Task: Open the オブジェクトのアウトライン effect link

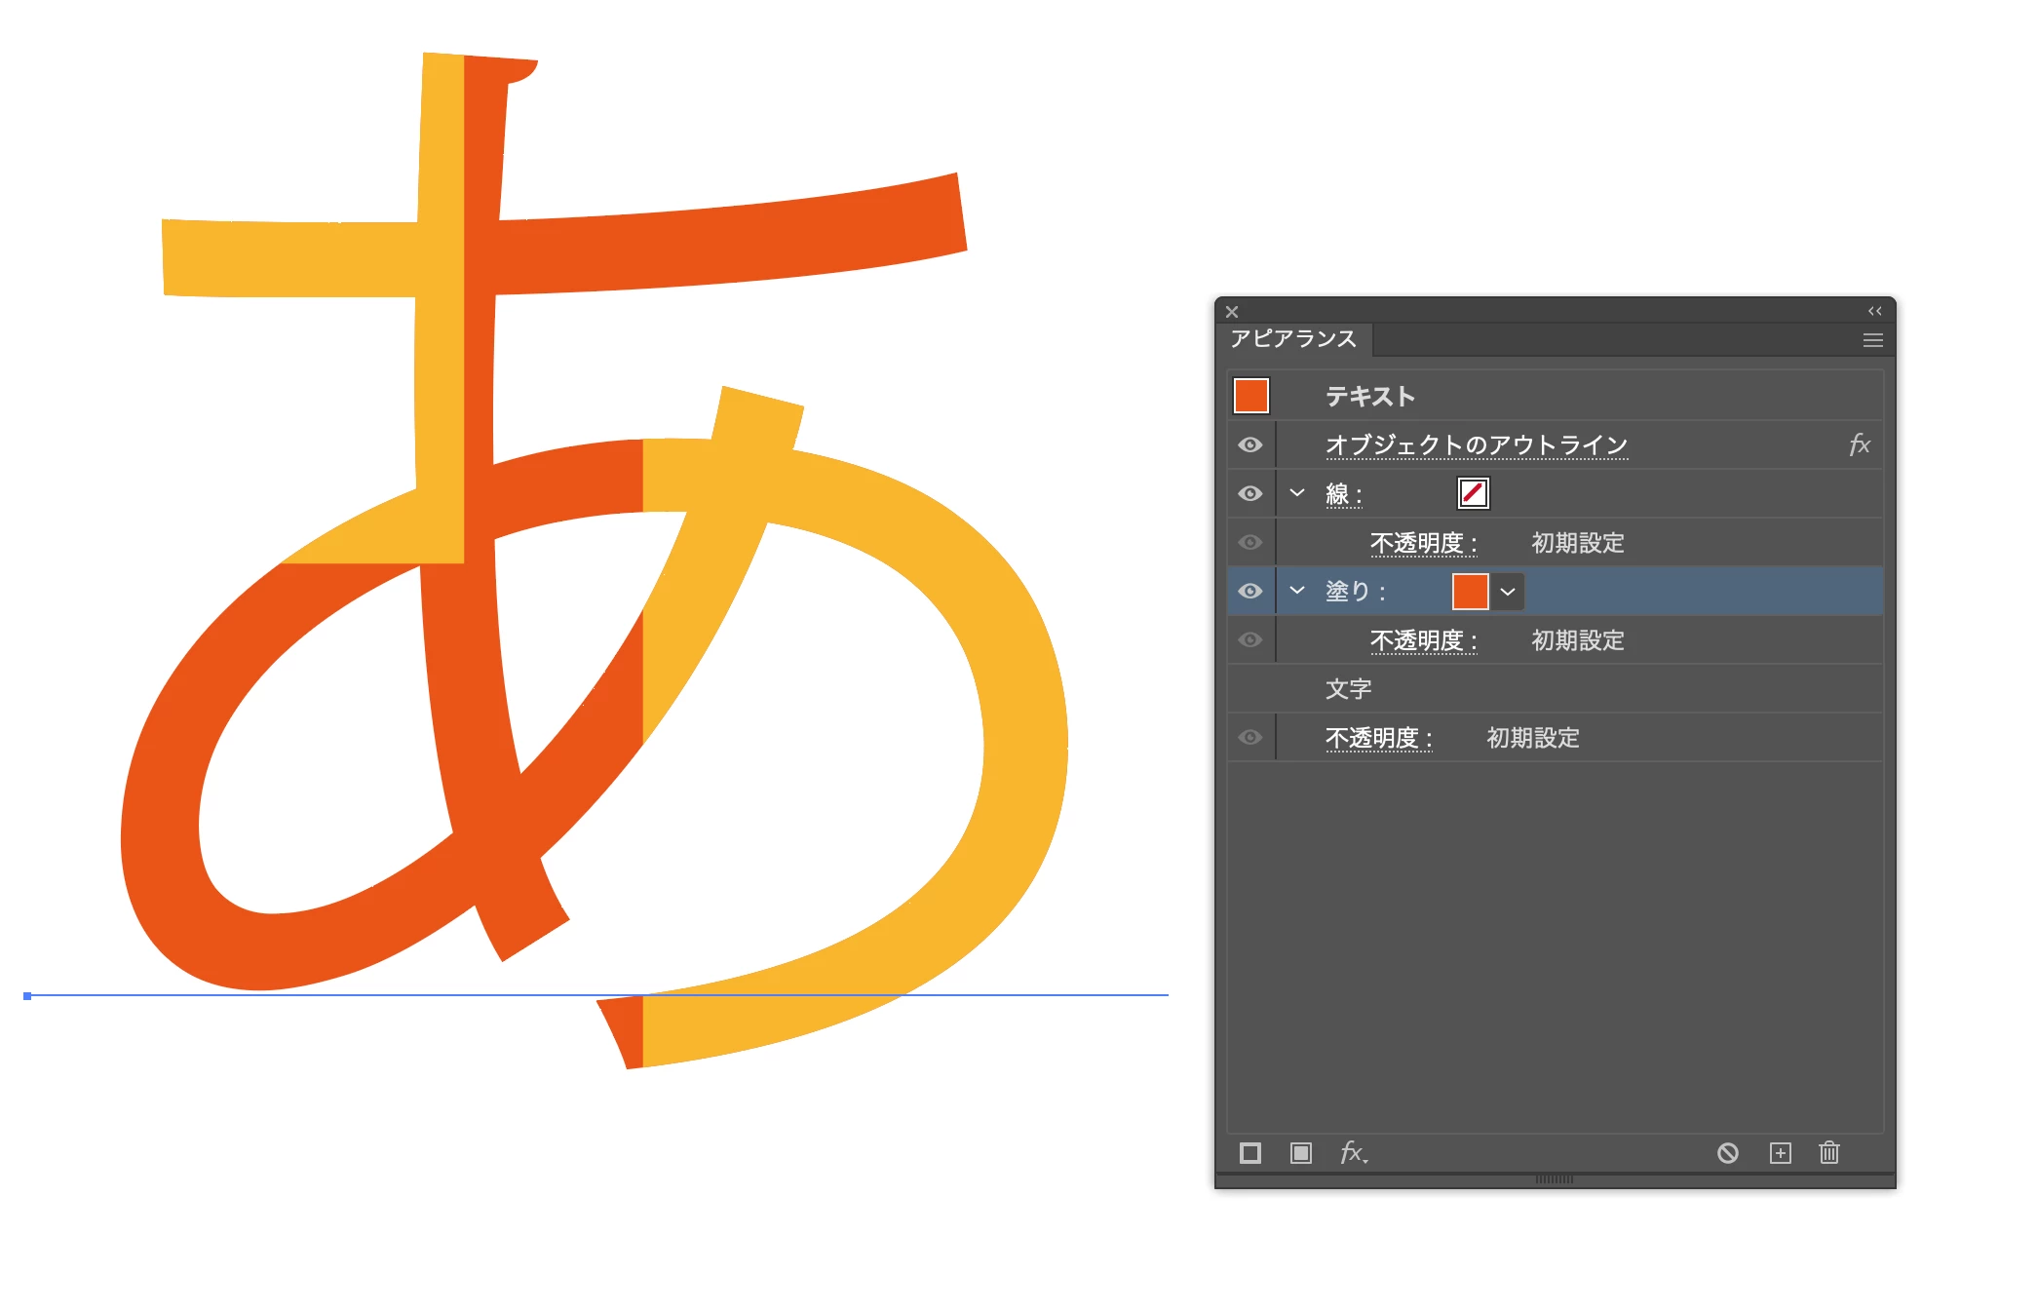Action: point(1476,445)
